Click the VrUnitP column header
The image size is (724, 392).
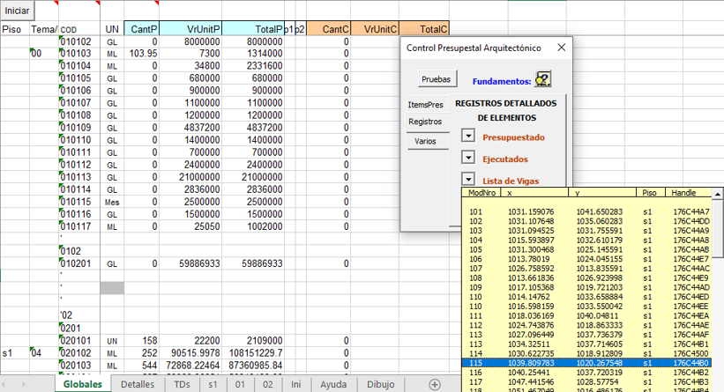(x=190, y=29)
